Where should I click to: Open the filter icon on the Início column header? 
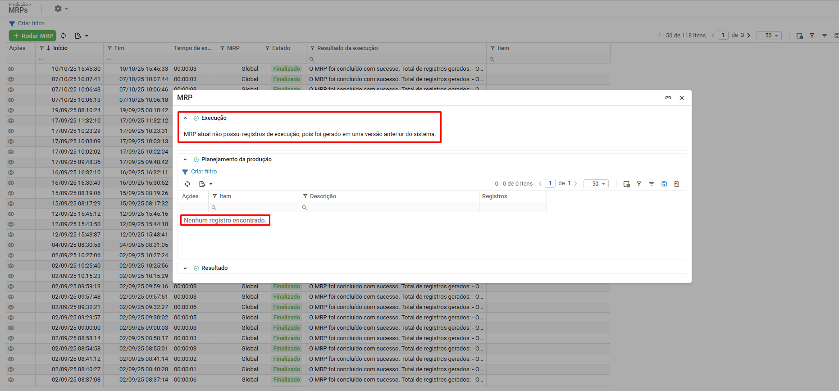(42, 48)
